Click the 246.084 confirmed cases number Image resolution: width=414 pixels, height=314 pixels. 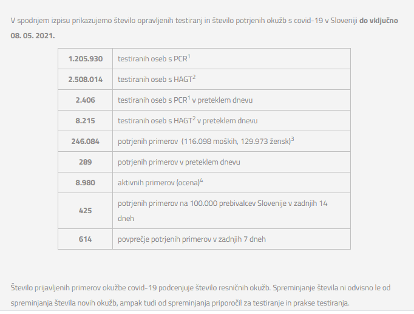[x=85, y=142]
